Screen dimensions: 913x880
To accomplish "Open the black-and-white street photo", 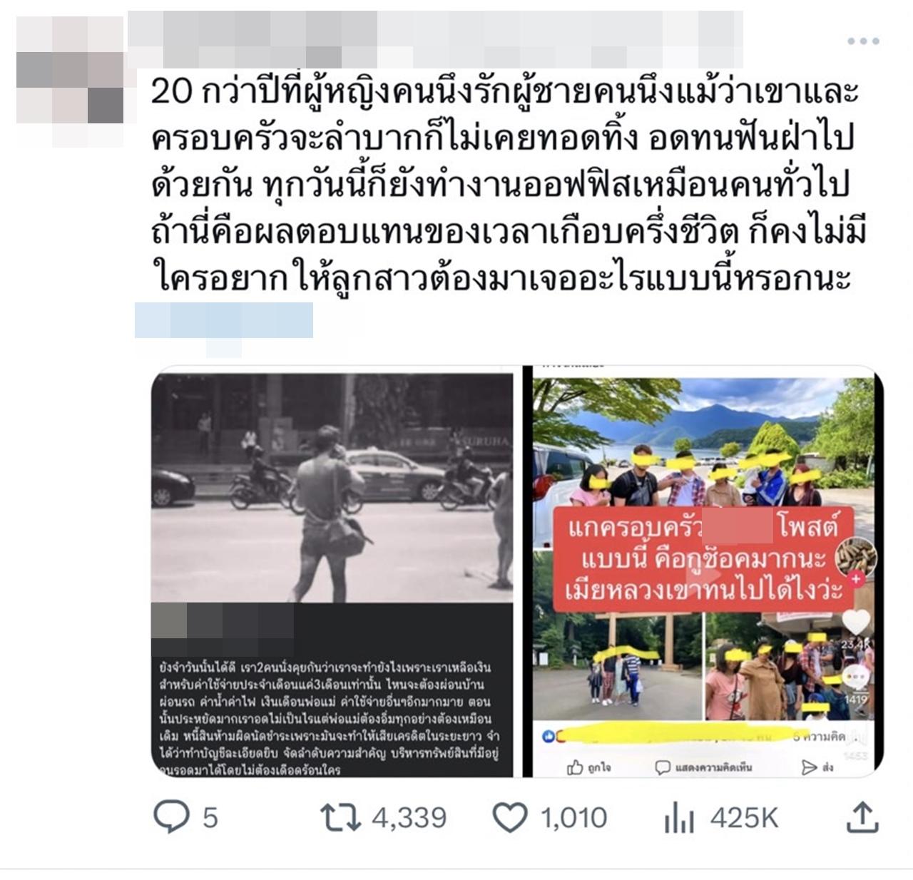I will coord(332,573).
